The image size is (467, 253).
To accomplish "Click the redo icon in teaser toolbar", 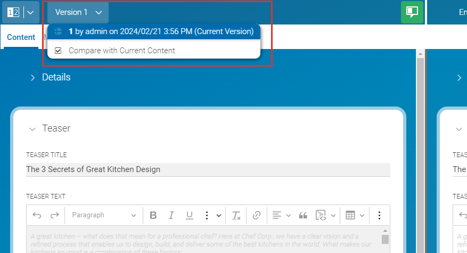I will pos(54,215).
